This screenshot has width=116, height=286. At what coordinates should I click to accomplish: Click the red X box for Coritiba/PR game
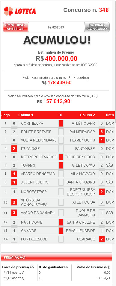pyautogui.click(x=61, y=124)
